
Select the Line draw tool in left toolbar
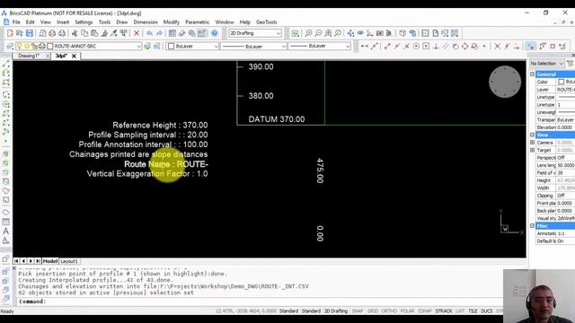click(6, 64)
